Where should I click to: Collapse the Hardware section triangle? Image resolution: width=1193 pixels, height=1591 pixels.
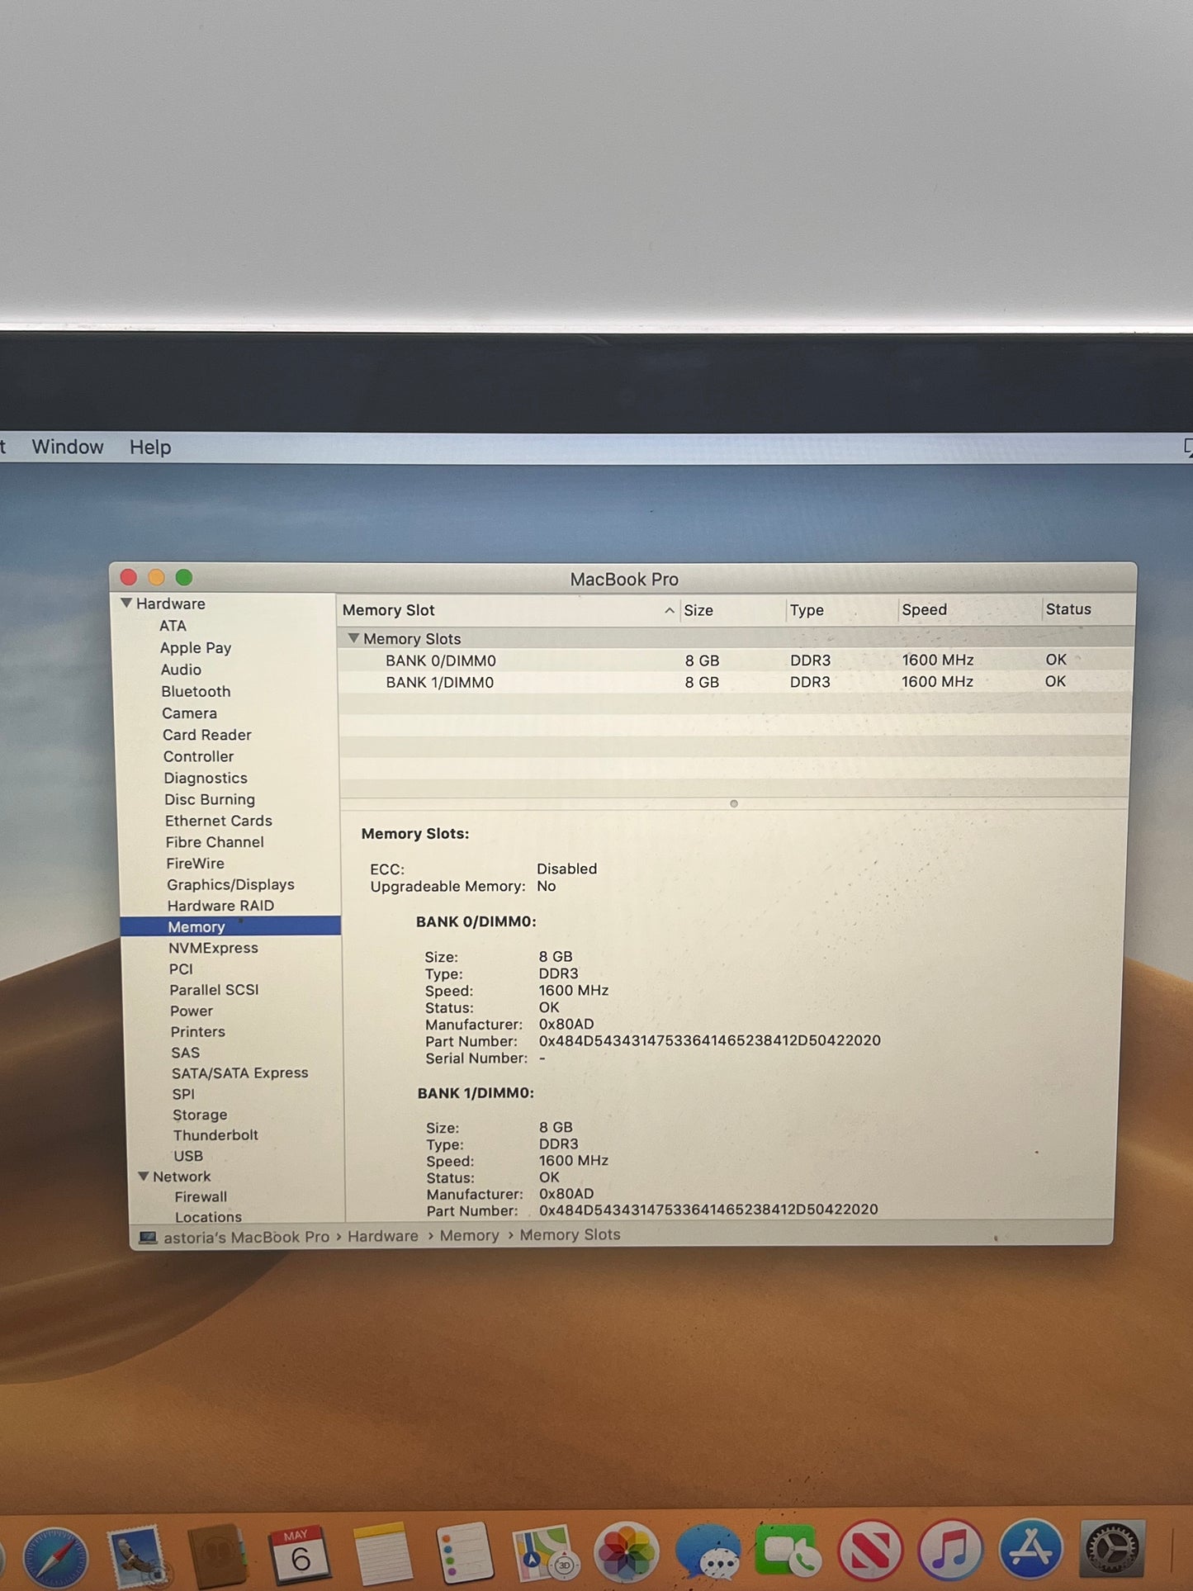[126, 604]
